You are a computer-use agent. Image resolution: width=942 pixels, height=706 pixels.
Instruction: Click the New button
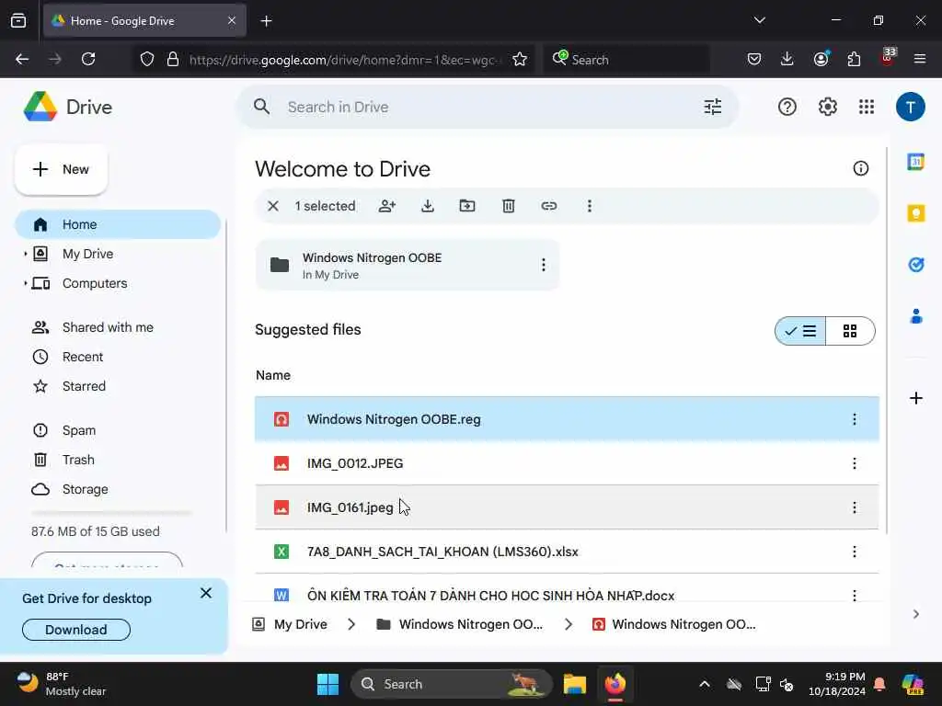tap(61, 169)
